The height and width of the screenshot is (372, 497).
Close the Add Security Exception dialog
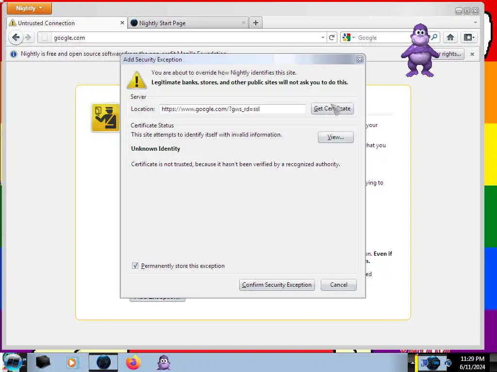point(360,60)
